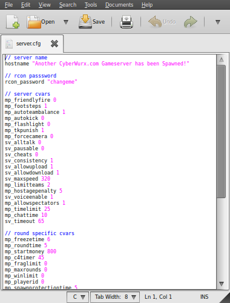Screen dimensions: 230x303
Task: Click the mp_friendlyfire 0 line
Action: pos(30,100)
